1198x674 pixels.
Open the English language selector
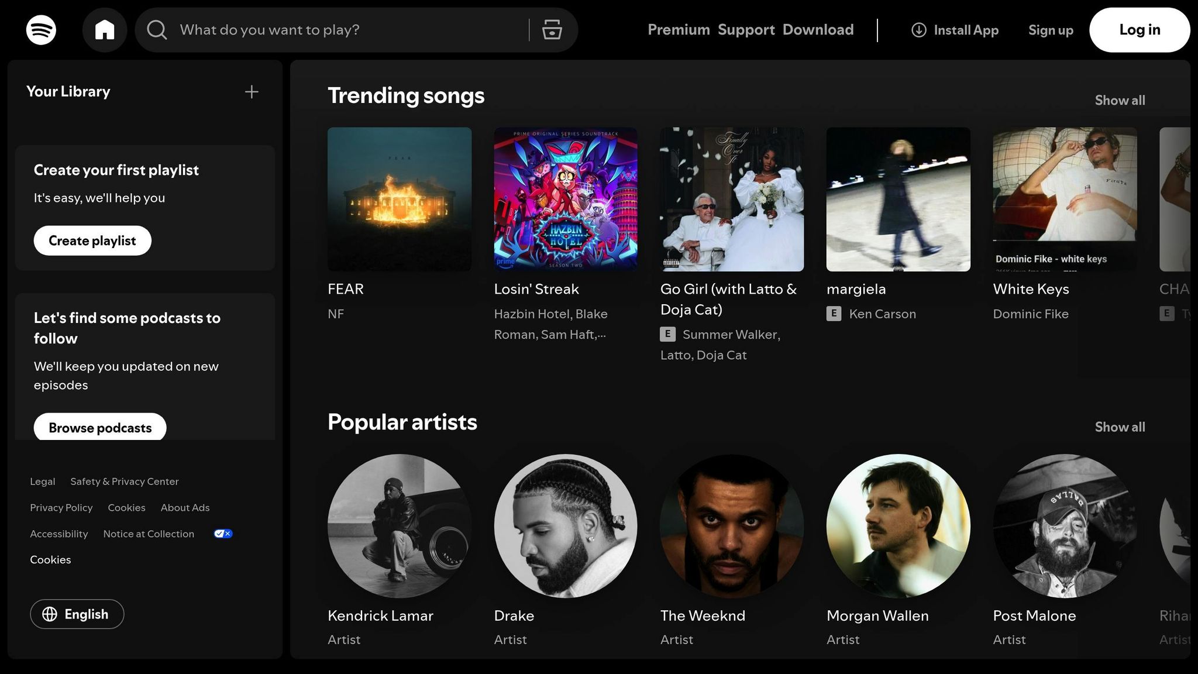point(77,614)
